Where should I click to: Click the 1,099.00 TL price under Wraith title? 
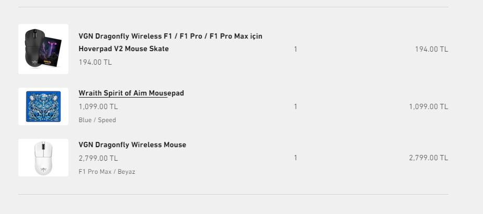pyautogui.click(x=98, y=106)
